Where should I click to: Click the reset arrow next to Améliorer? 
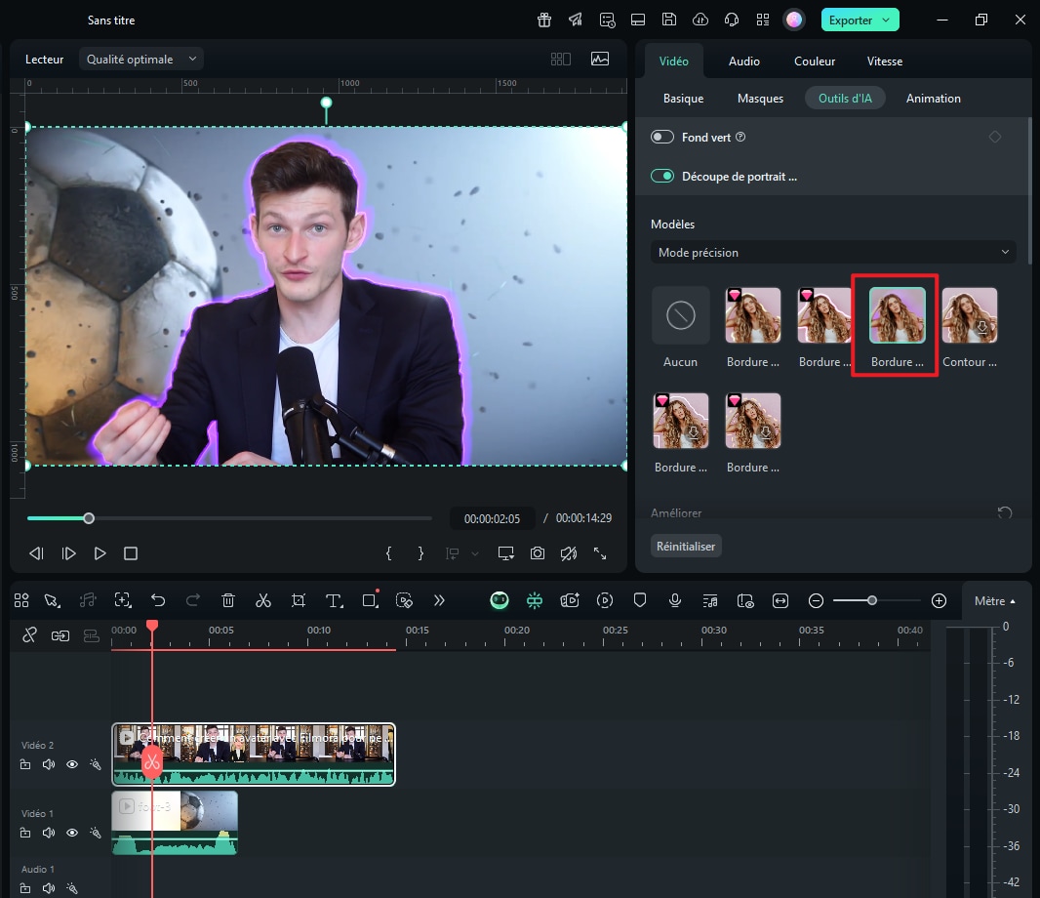click(1005, 512)
